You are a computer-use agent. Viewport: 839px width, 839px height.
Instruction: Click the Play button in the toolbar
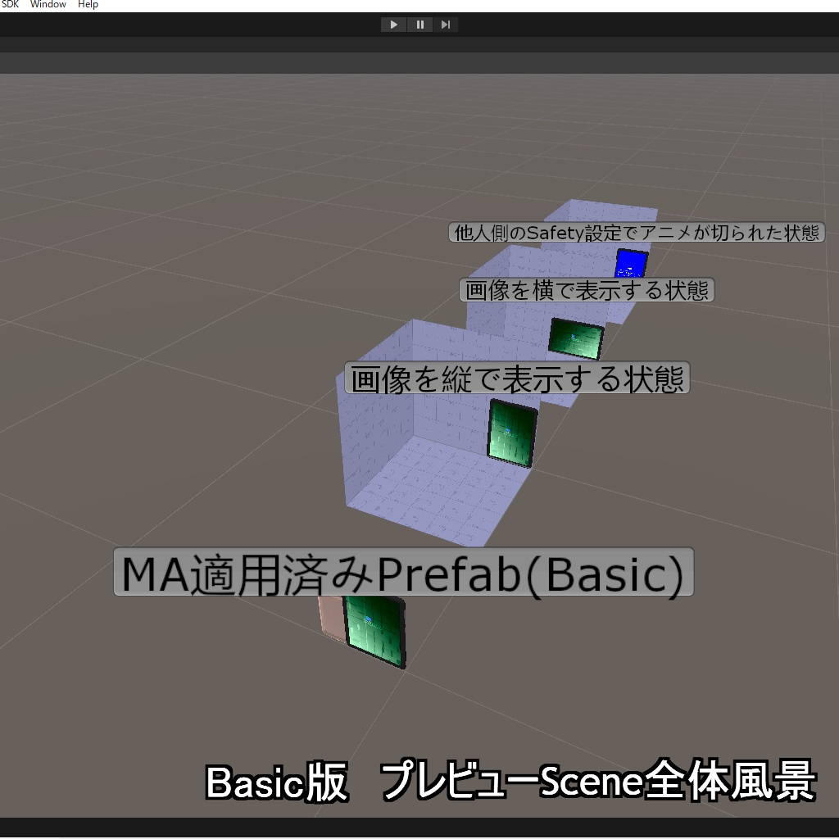[393, 24]
